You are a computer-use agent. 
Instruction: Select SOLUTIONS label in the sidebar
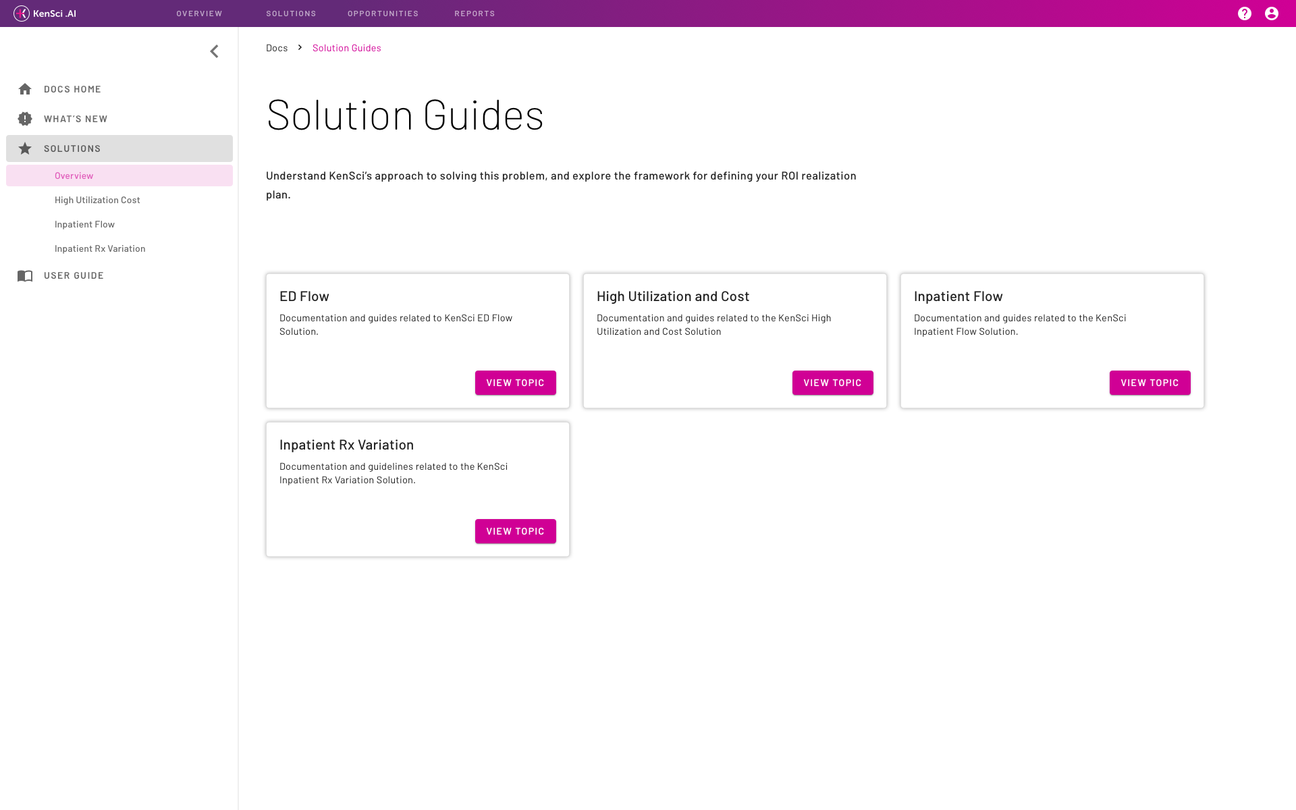(72, 148)
